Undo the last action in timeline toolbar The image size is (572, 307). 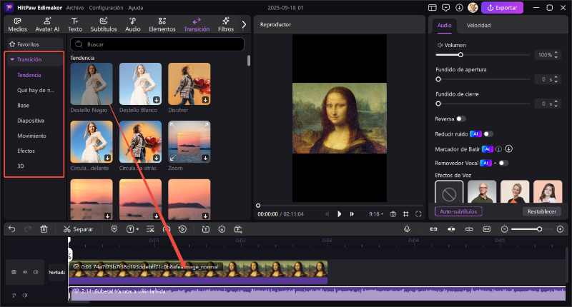[12, 229]
